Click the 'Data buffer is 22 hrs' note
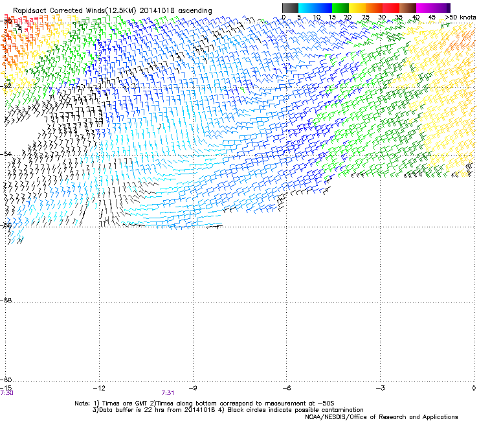 [228, 410]
